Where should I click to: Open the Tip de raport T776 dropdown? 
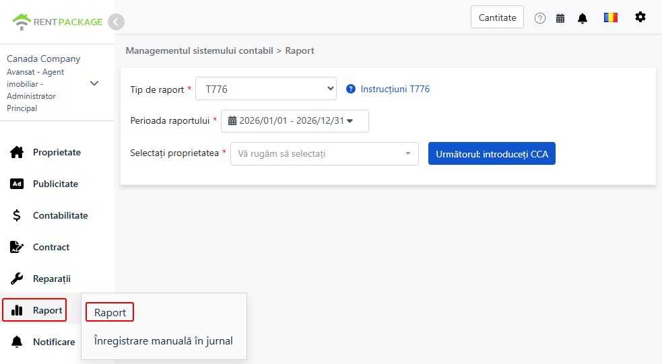(x=266, y=89)
